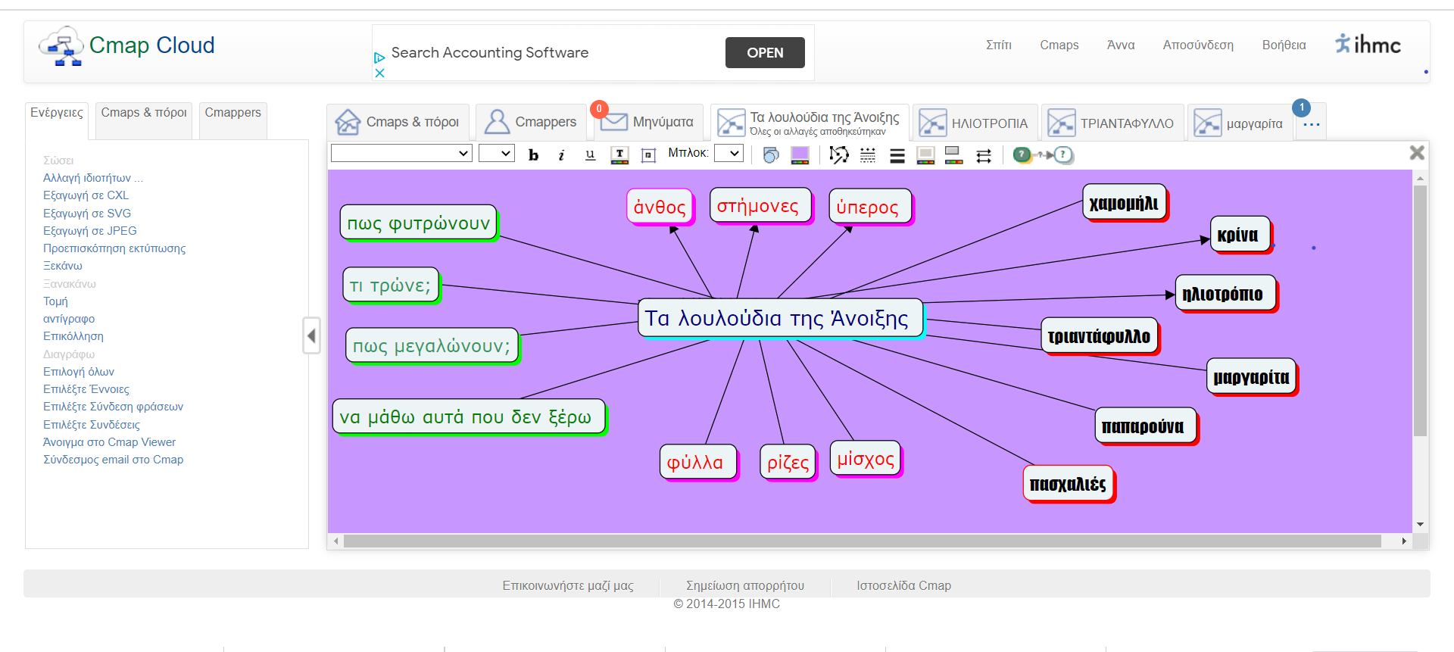Click Επιλέξτε Έννοιες
Screen dimensions: 1454x652
pyautogui.click(x=86, y=389)
